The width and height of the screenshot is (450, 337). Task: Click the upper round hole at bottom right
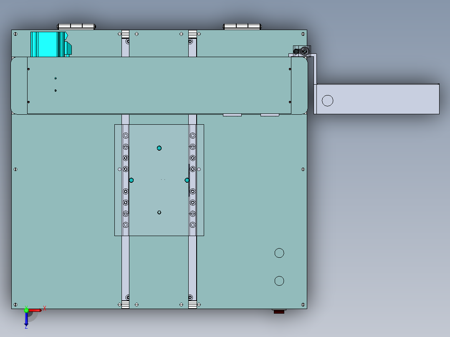[x=279, y=253]
